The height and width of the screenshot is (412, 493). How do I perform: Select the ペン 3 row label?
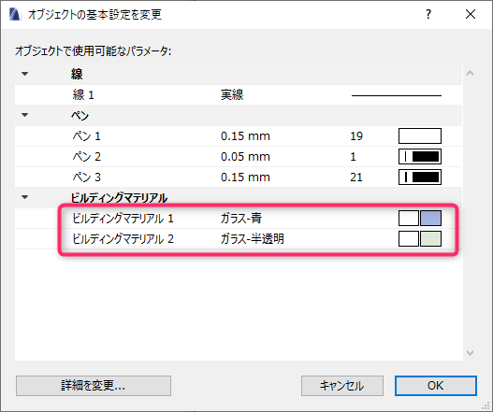click(86, 178)
